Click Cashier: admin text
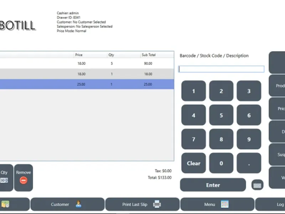 tap(68, 13)
